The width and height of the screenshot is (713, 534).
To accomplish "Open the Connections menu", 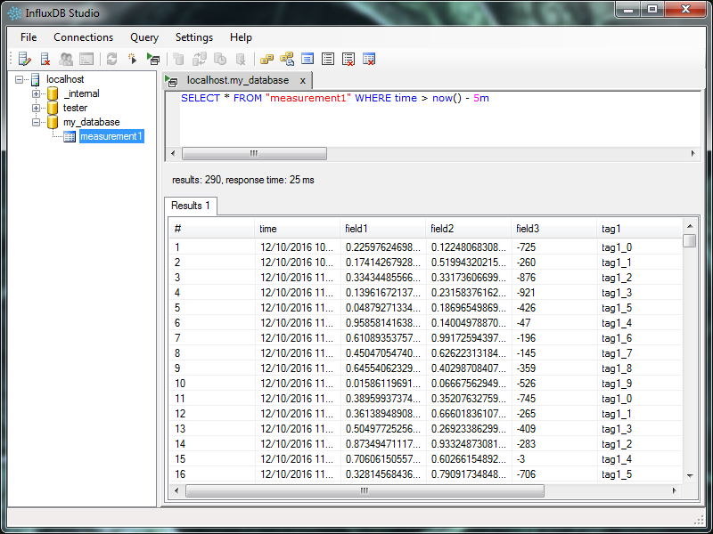I will coord(83,37).
